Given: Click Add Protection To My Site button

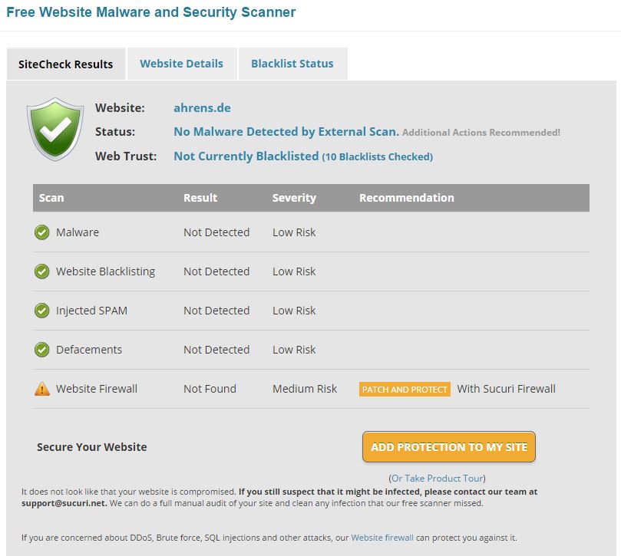Looking at the screenshot, I should (449, 447).
